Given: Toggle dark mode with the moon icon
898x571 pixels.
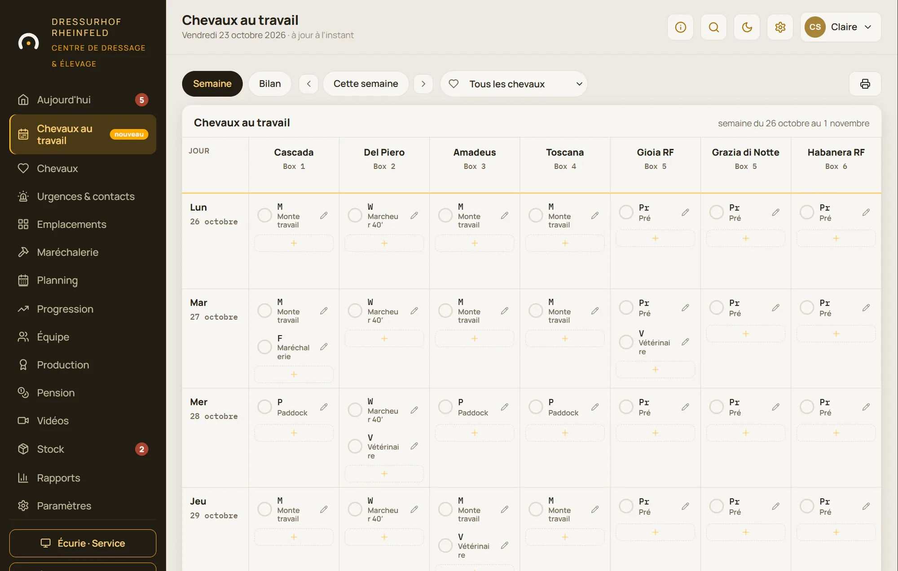Looking at the screenshot, I should coord(747,27).
